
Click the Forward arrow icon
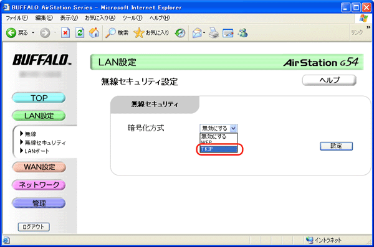(45, 33)
